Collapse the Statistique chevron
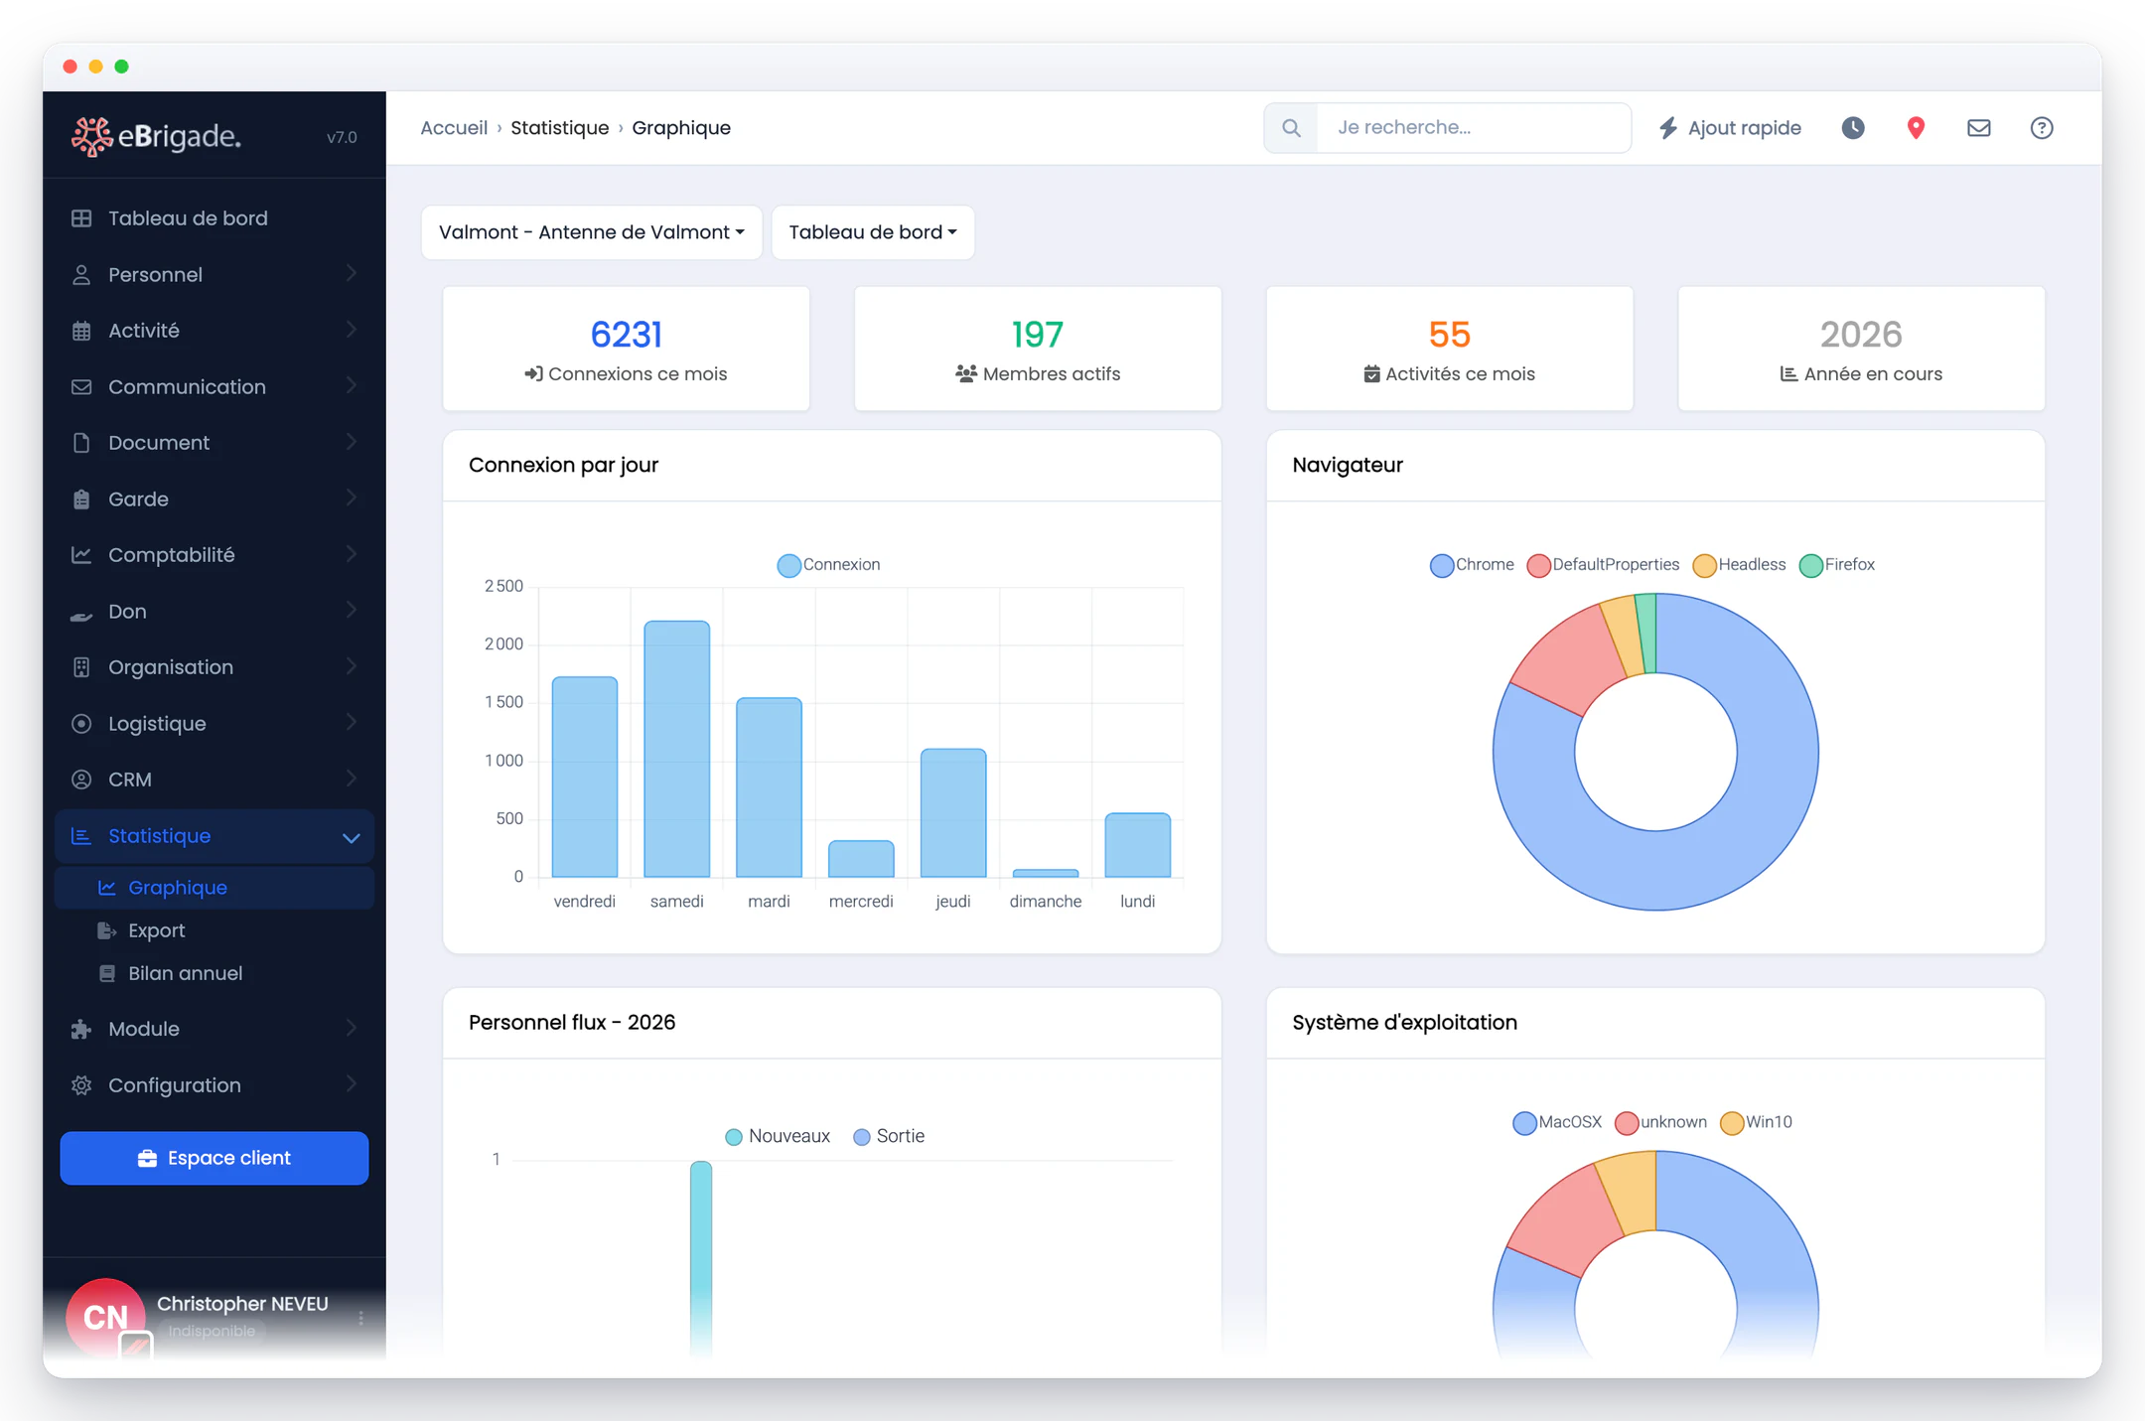This screenshot has height=1421, width=2145. 352,837
